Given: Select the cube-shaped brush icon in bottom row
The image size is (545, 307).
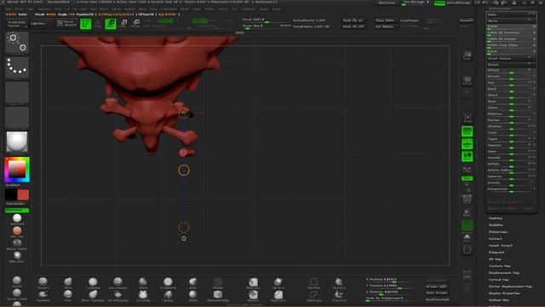Looking at the screenshot, I should [x=218, y=296].
